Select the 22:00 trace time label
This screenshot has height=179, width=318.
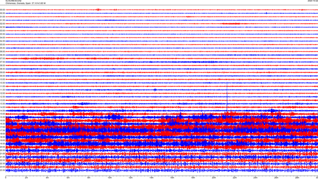2,160
